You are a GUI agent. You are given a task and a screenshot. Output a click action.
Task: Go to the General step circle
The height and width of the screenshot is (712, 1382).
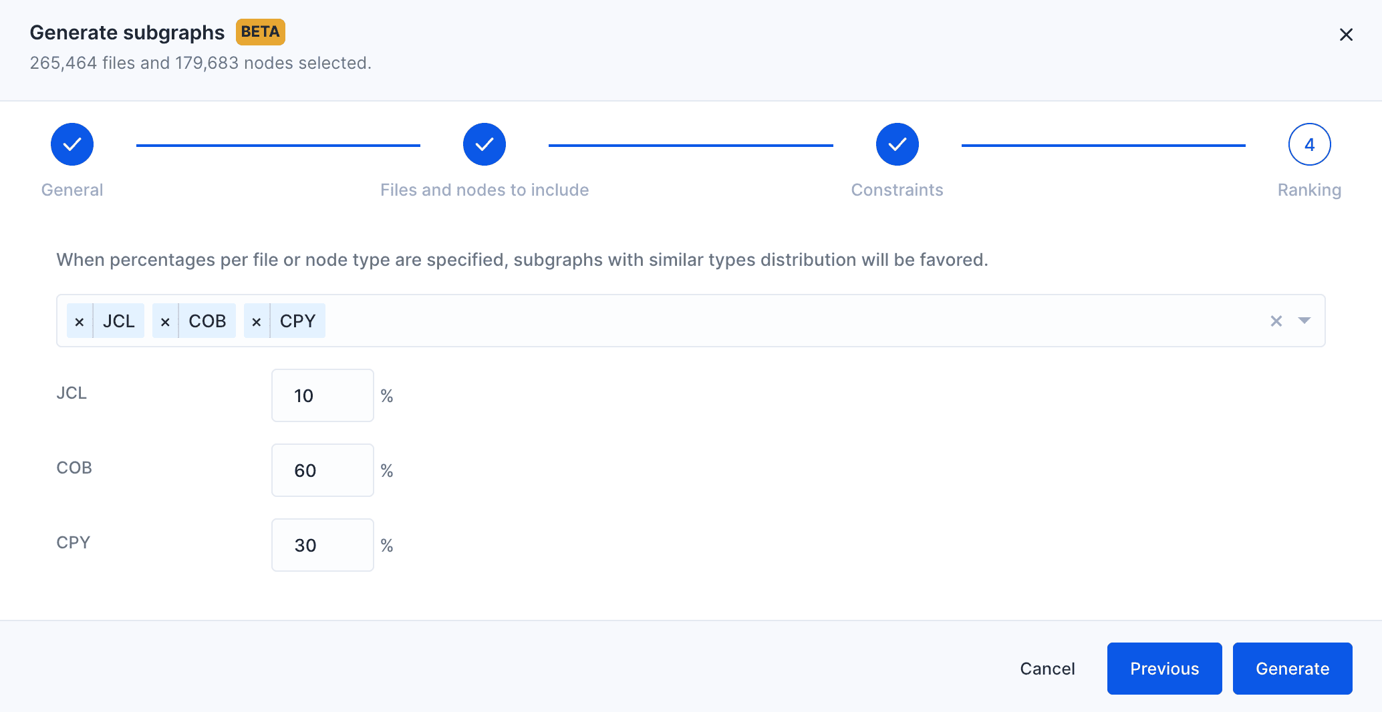click(x=72, y=144)
